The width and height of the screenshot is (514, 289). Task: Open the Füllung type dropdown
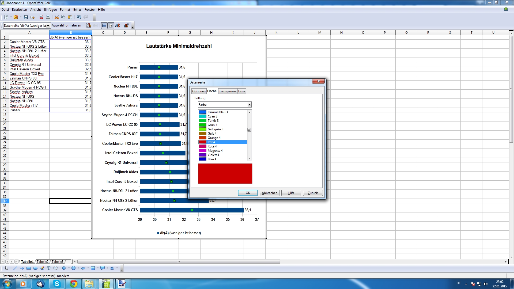click(x=249, y=105)
